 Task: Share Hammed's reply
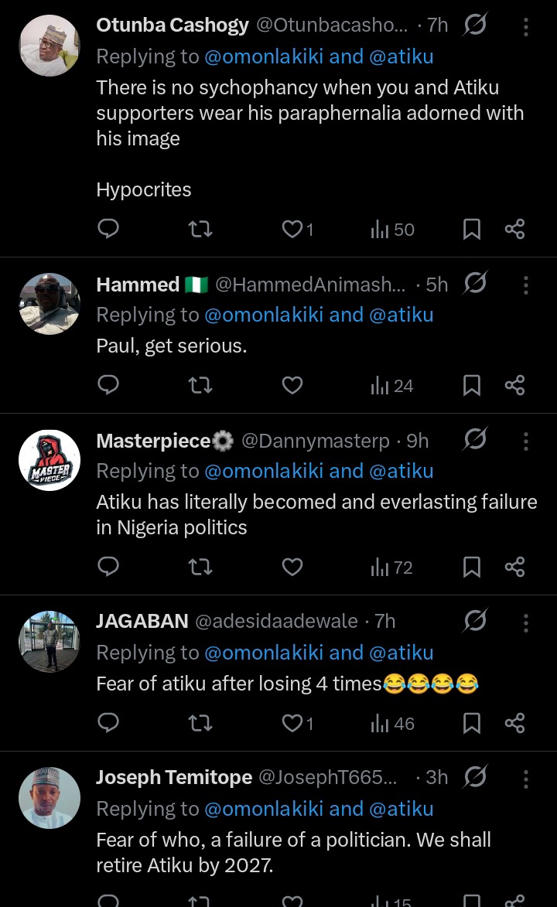[x=515, y=385]
